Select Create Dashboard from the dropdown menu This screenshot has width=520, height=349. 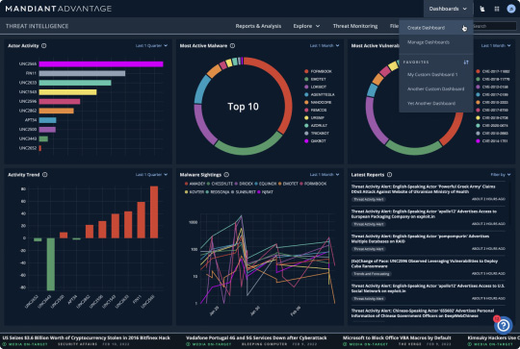pyautogui.click(x=426, y=28)
